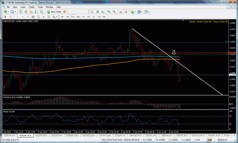Switch to EURAUD,M15 chart tab
238x143 pixels.
[x=198, y=135]
